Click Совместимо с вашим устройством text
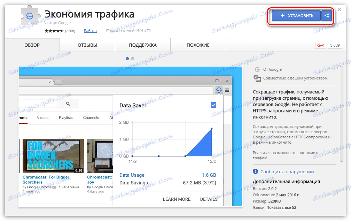 (x=295, y=78)
